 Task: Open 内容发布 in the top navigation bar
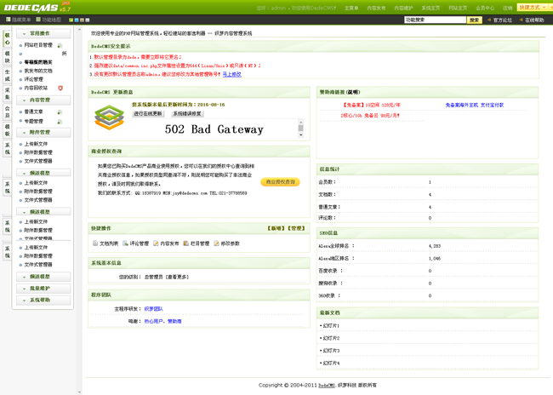click(376, 9)
